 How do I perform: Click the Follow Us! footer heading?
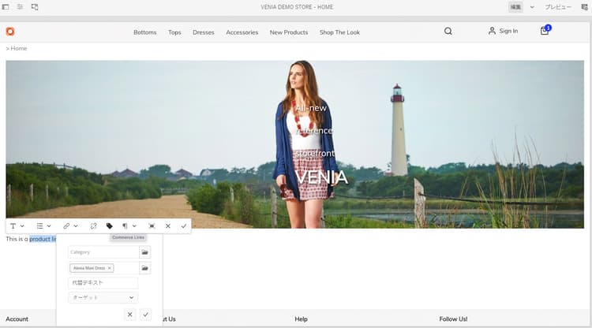pos(453,319)
